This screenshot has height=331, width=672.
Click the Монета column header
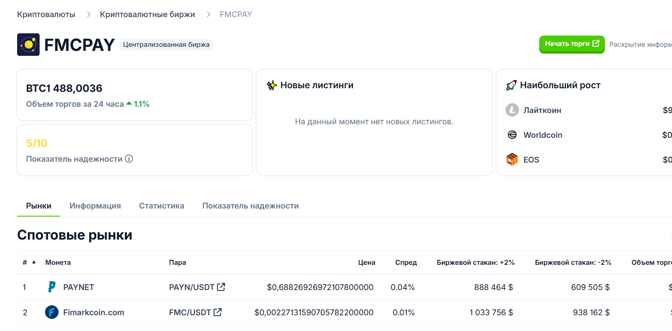click(x=58, y=262)
